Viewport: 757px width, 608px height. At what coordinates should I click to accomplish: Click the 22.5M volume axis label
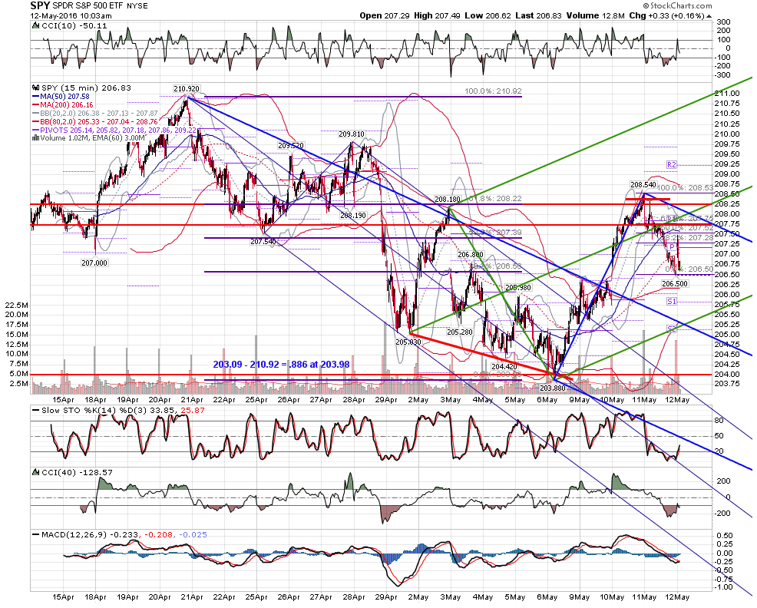tap(16, 306)
